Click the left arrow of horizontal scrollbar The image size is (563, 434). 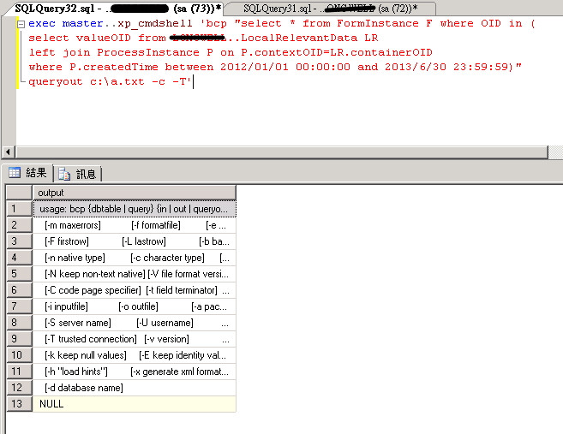[x=8, y=152]
